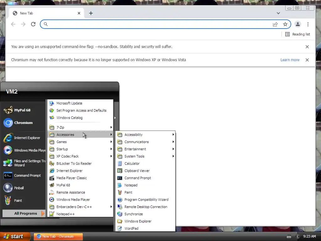Click the Chromium reload page icon

click(x=33, y=24)
